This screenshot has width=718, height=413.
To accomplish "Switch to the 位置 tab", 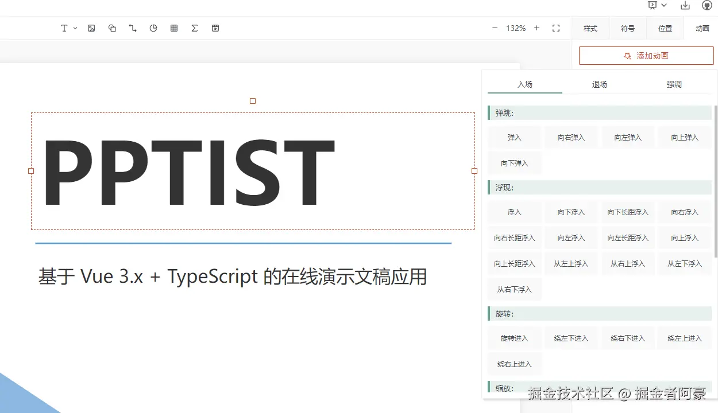I will click(665, 28).
